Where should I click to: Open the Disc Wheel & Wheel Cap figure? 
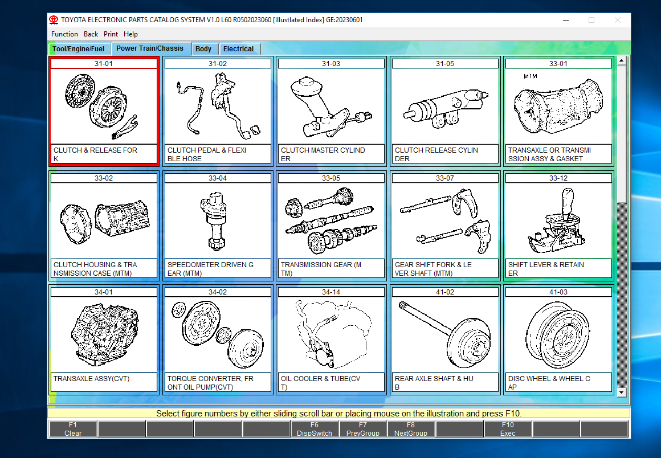click(558, 333)
